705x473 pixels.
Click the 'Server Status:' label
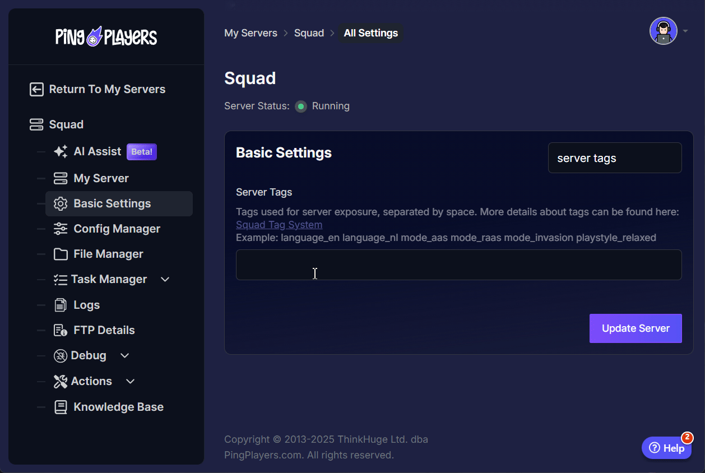(257, 106)
